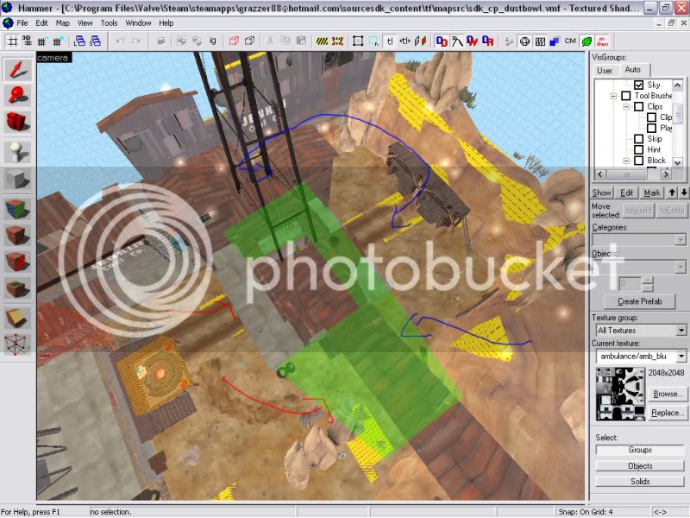690x518 pixels.
Task: Select the Vertex Manipulation tool
Action: [17, 344]
